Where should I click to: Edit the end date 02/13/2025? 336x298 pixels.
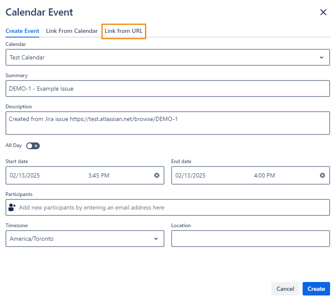click(191, 175)
